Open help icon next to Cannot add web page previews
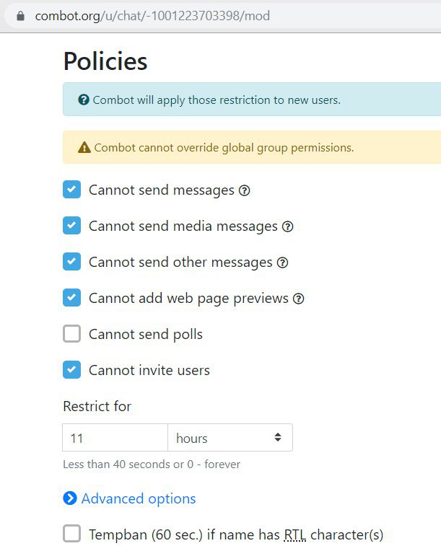Screen dimensions: 441x546 click(x=298, y=299)
